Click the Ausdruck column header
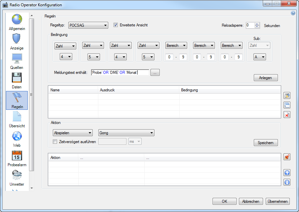Screen dimensions: 299x212 tap(139, 90)
